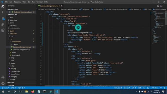
Task: Open Source Control view with badge
Action: pyautogui.click(x=3, y=18)
